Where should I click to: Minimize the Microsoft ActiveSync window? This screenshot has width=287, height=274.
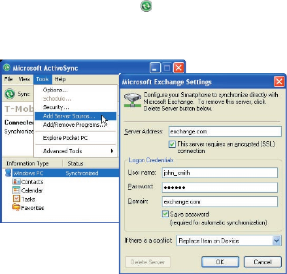[155, 68]
